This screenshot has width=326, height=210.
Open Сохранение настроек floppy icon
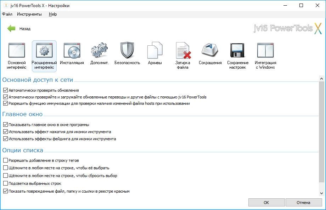tap(237, 50)
